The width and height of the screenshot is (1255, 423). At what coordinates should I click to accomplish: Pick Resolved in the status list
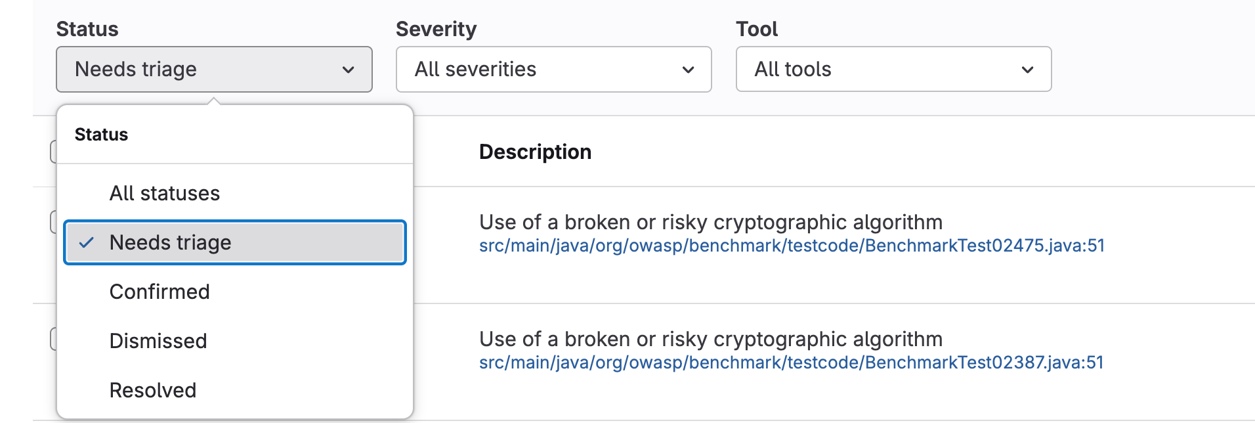click(x=153, y=390)
